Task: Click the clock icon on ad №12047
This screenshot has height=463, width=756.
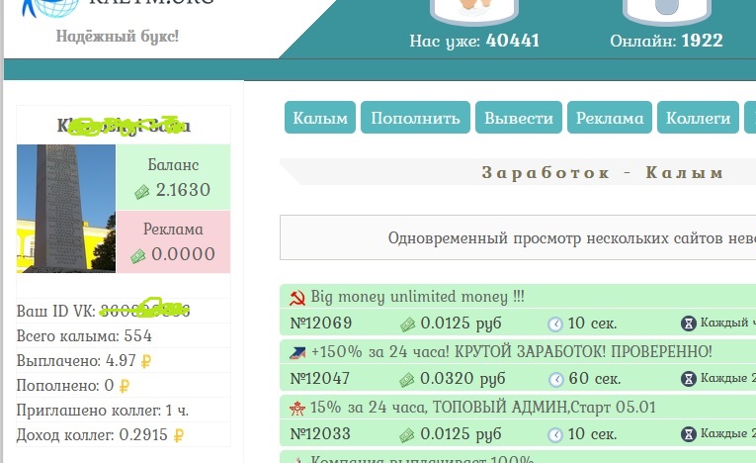Action: pyautogui.click(x=556, y=379)
